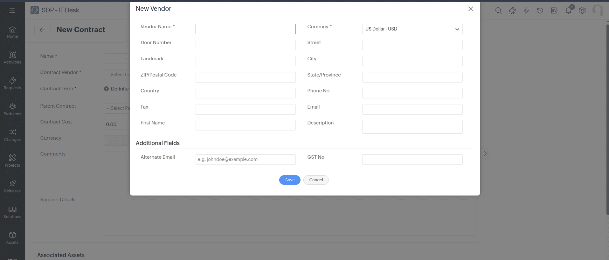Open the notifications bell

pos(568,10)
